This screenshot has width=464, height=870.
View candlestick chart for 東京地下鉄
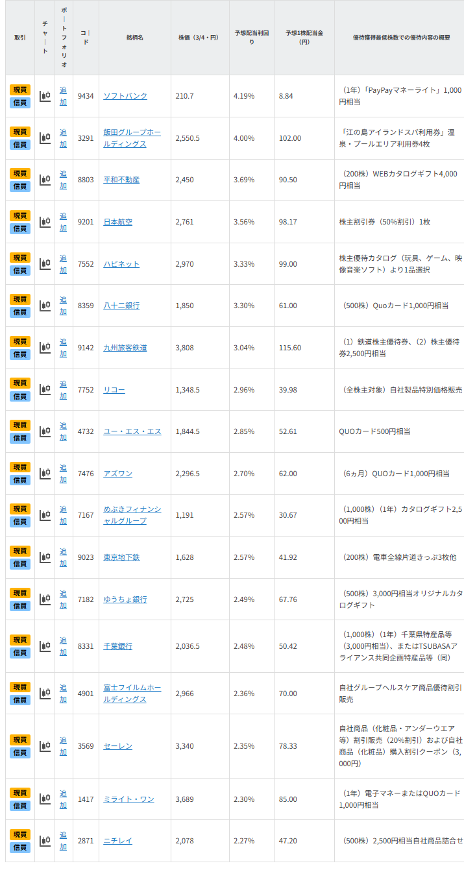click(x=45, y=557)
